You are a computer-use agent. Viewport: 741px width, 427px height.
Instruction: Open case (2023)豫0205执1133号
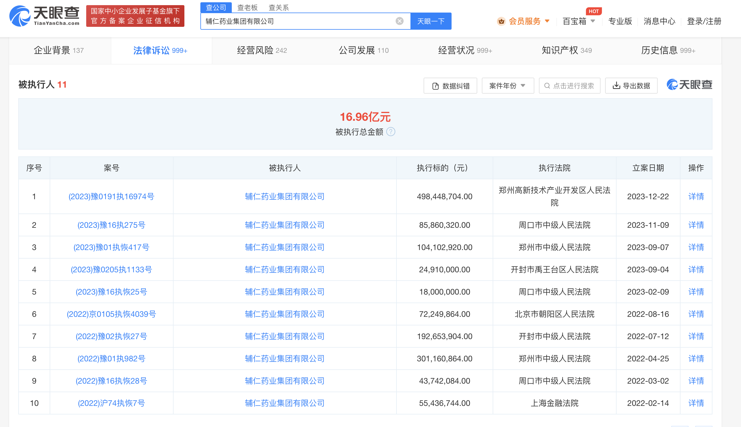(x=111, y=269)
